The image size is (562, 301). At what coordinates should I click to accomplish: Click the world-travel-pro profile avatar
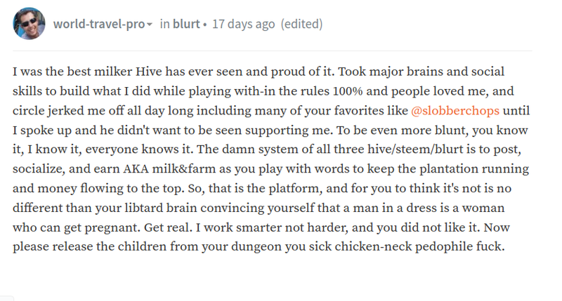click(29, 24)
